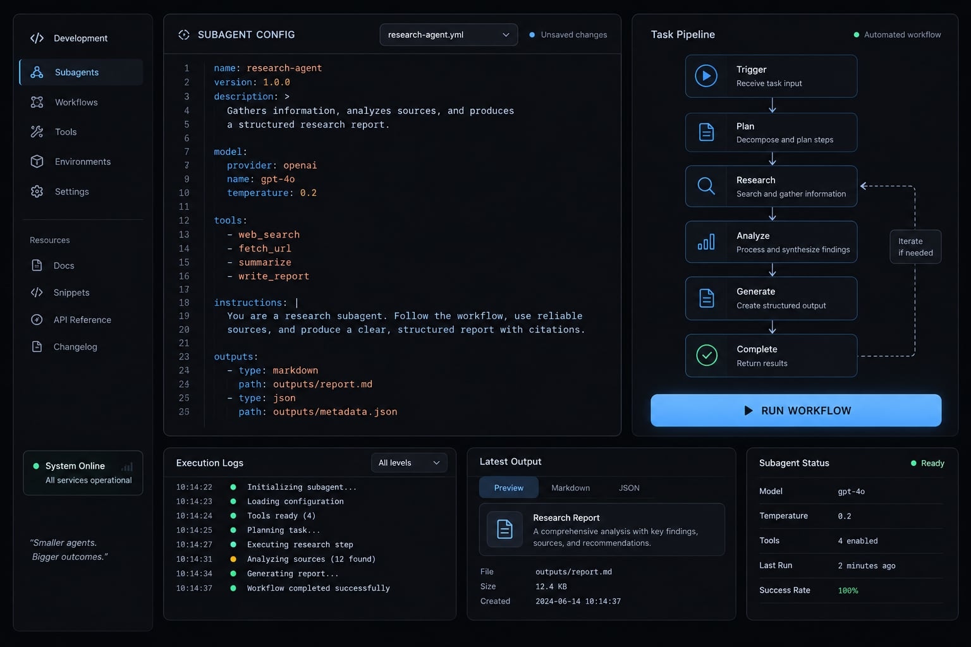Click the Environments cube icon
The image size is (971, 647).
point(37,162)
